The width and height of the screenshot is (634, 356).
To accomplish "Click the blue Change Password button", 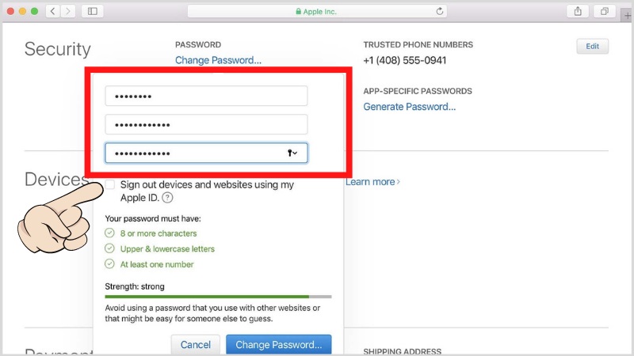I will pyautogui.click(x=278, y=345).
